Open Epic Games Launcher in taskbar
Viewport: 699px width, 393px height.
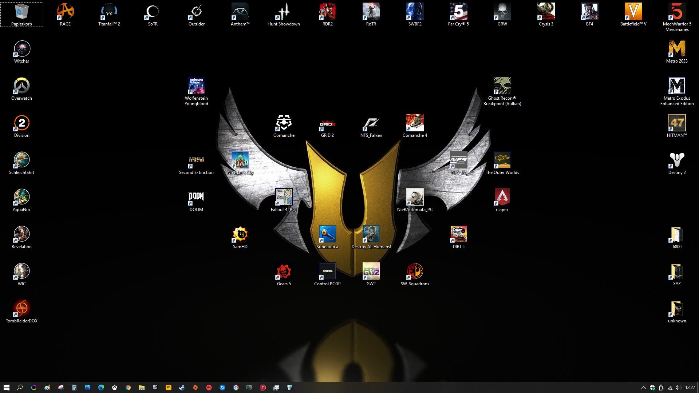(155, 388)
